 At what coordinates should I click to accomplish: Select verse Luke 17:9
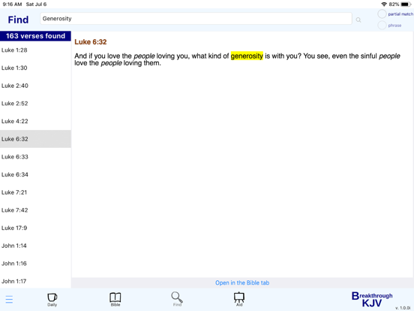(35, 228)
